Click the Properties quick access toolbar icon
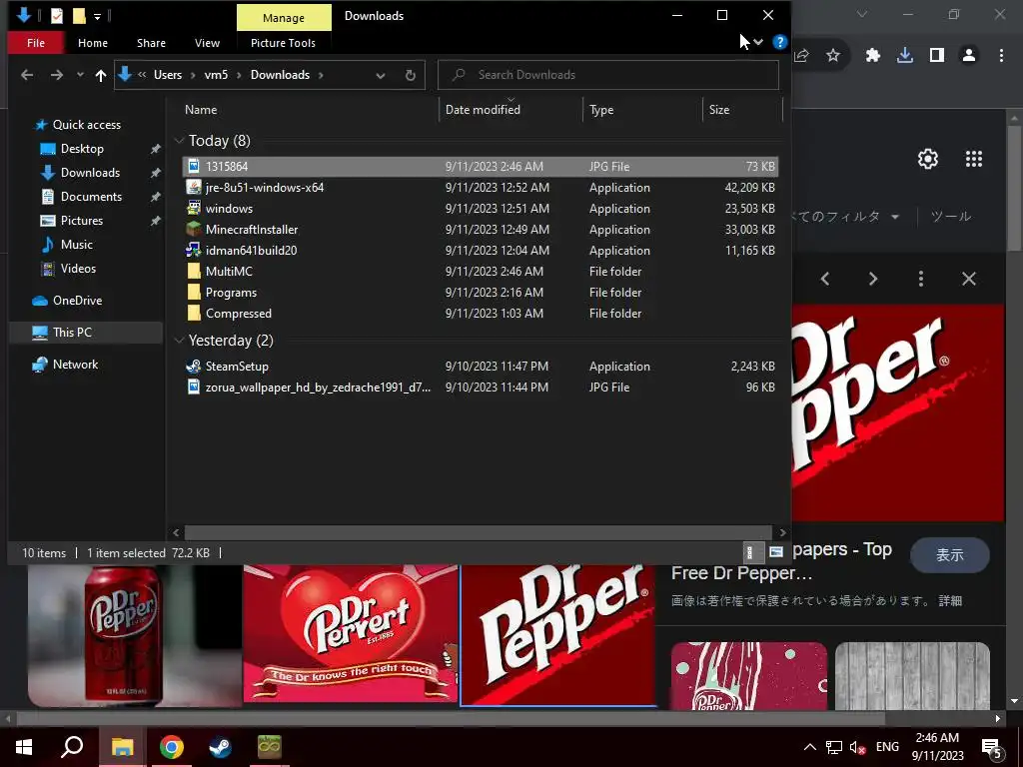1023x767 pixels. pyautogui.click(x=57, y=15)
